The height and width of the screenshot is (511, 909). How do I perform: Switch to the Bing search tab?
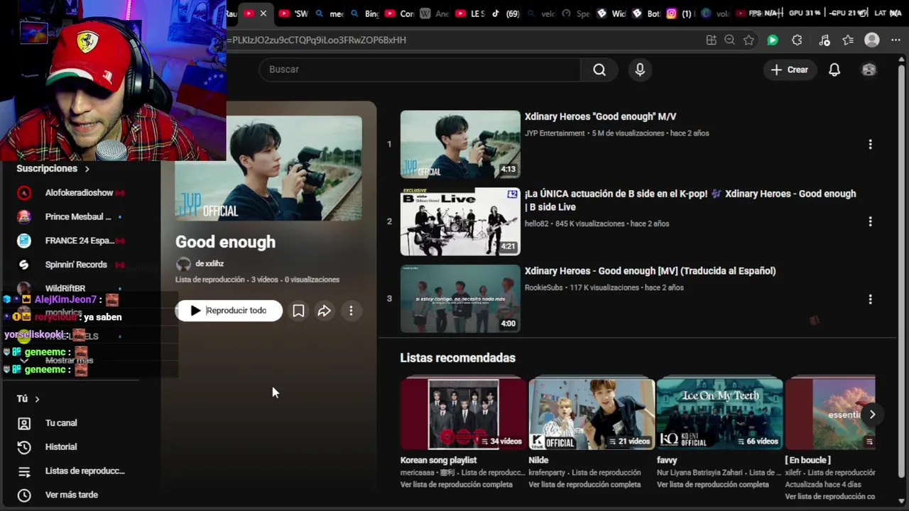pos(364,13)
